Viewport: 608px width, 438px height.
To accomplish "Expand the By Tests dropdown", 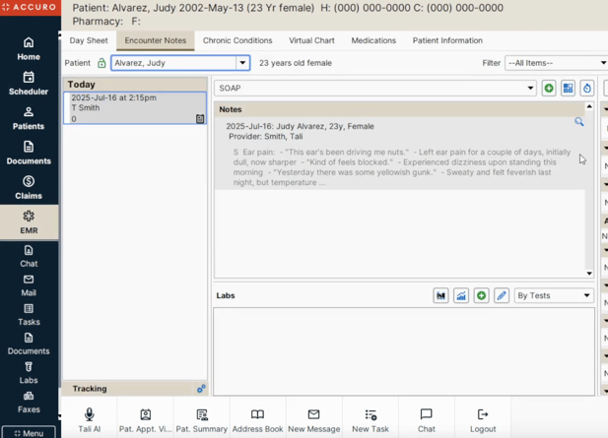I will [553, 295].
